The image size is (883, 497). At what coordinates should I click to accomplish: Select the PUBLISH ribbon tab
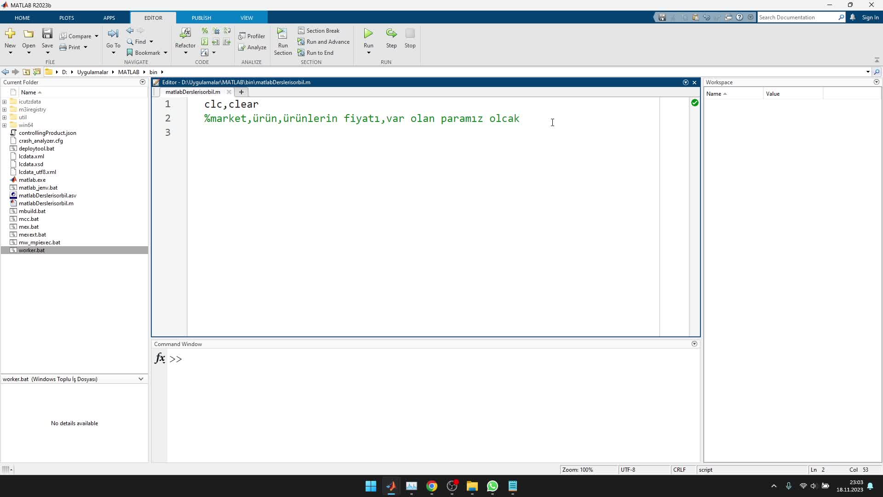[x=201, y=17]
